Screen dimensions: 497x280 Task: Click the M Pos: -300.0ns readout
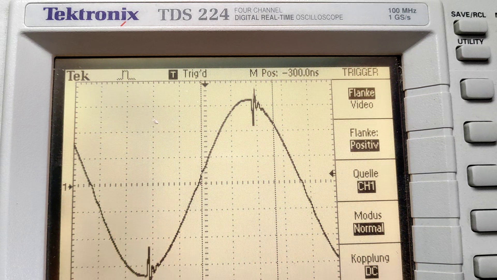click(x=284, y=73)
